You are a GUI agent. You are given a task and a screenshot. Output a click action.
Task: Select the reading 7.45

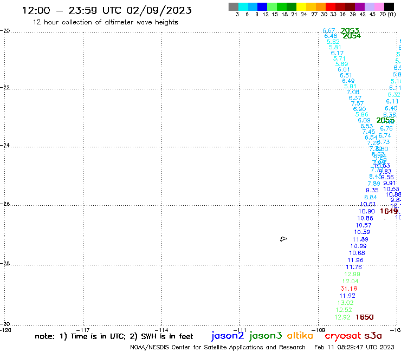point(368,132)
